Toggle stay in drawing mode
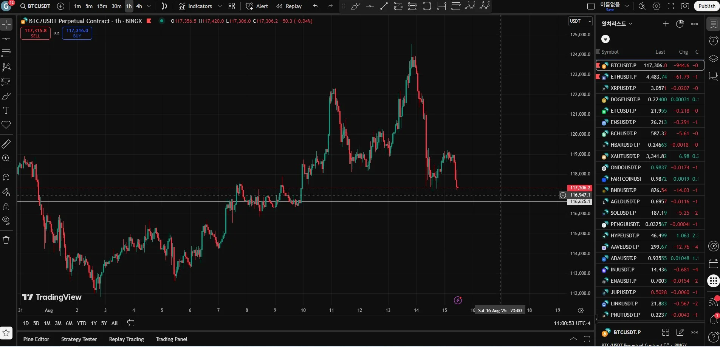This screenshot has width=720, height=347. pyautogui.click(x=6, y=192)
